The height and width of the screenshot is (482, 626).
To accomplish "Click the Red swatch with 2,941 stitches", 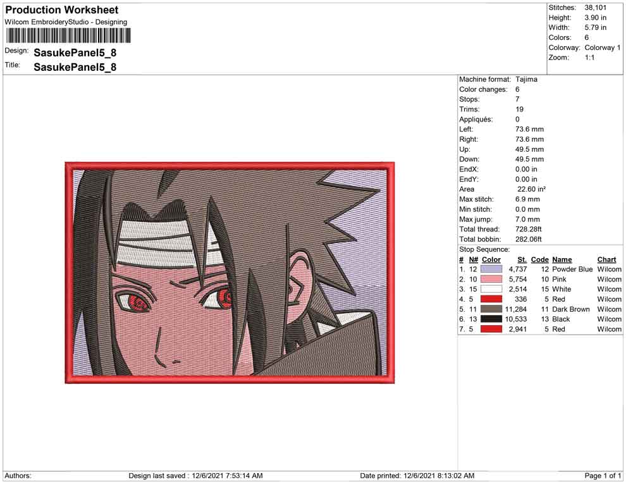I will (x=491, y=329).
